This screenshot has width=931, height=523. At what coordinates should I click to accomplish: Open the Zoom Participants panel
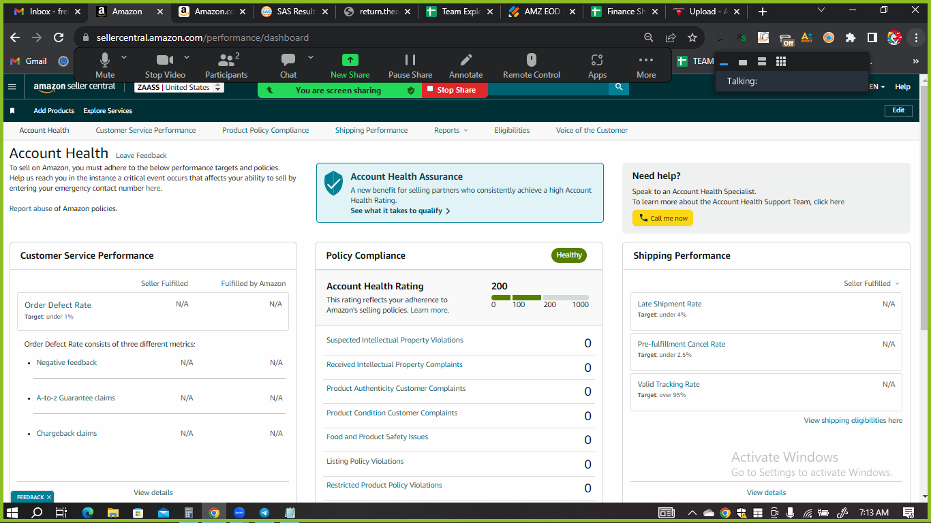click(226, 66)
